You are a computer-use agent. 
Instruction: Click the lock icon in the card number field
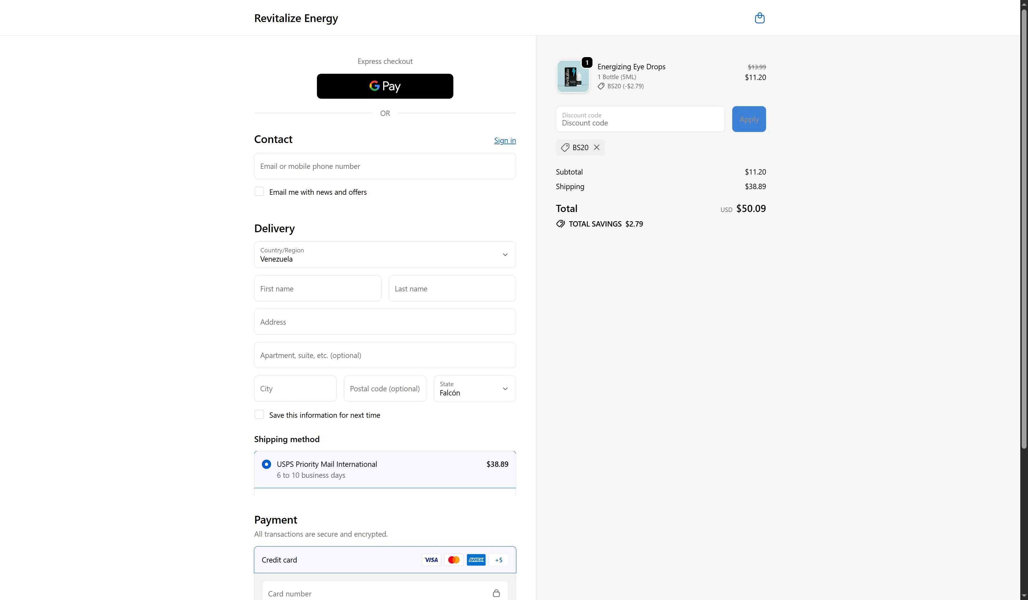tap(496, 593)
